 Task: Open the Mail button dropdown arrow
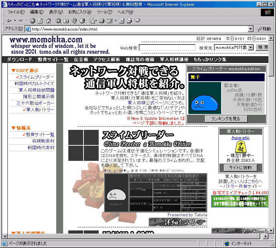[96, 21]
